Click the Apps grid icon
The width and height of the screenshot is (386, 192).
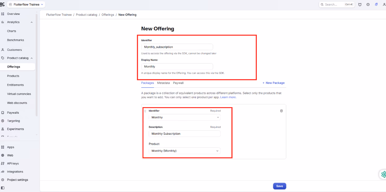click(3, 147)
